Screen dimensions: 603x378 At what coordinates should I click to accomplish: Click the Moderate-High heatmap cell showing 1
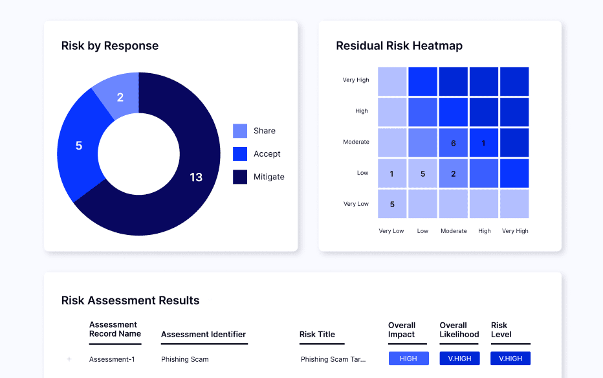click(x=484, y=142)
